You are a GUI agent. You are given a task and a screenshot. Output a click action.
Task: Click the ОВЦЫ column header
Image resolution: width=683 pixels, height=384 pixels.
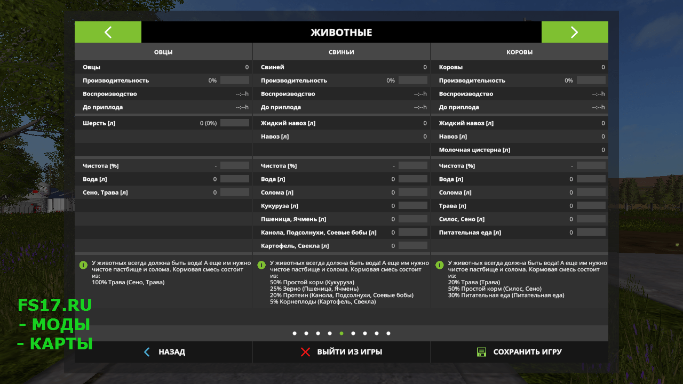coord(163,52)
